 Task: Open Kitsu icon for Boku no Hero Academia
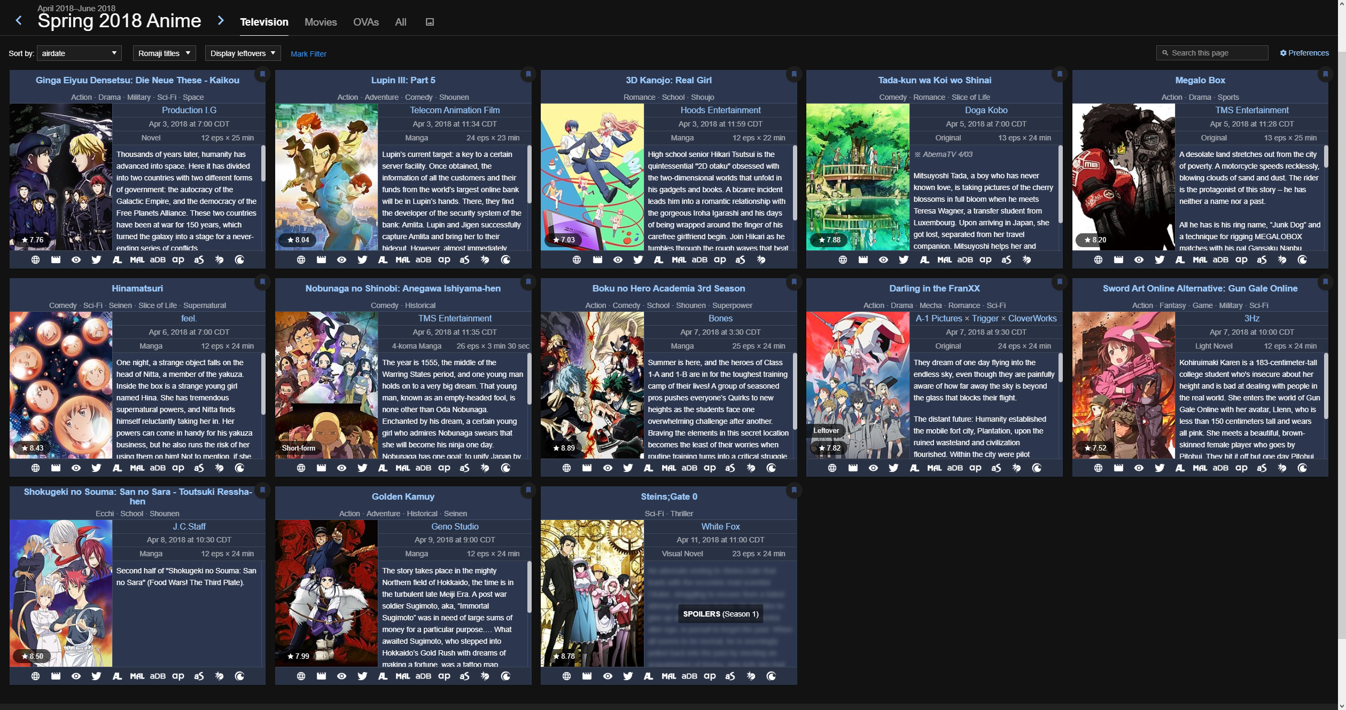coord(751,468)
